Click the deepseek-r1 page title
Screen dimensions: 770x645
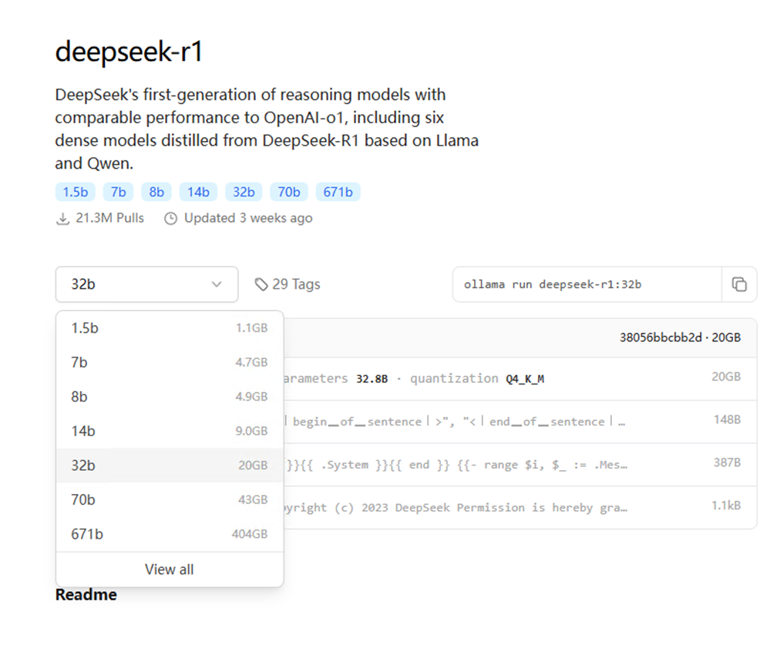(x=129, y=51)
